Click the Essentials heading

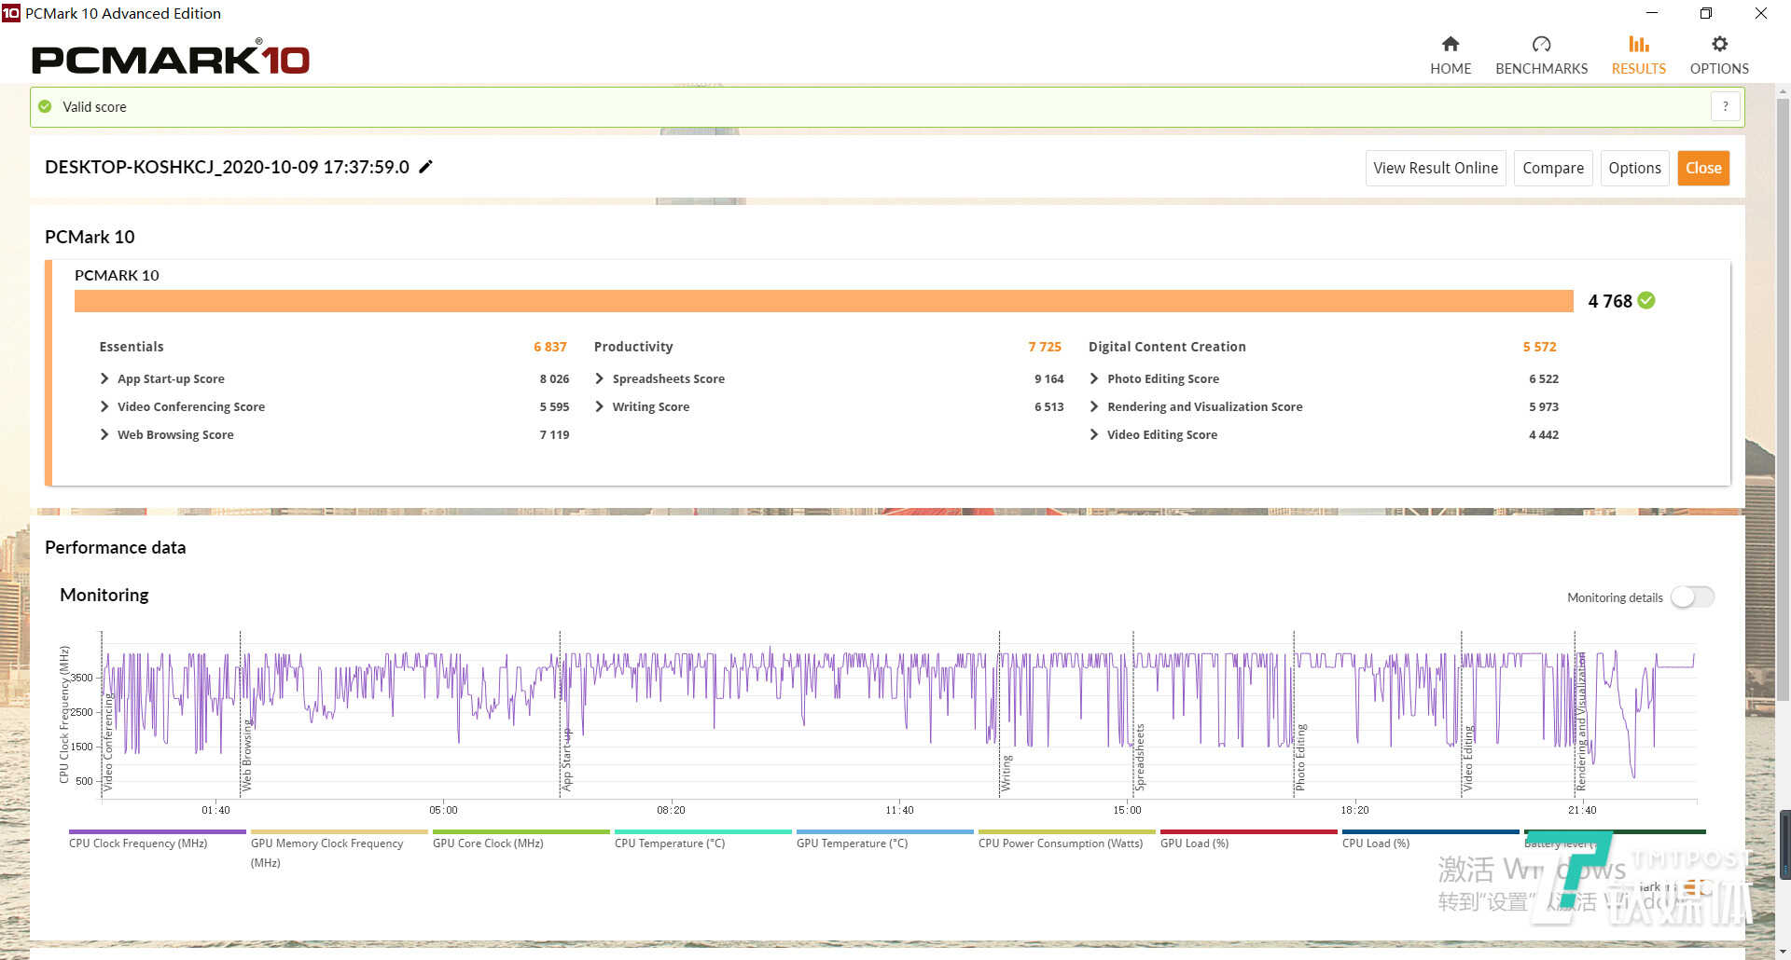132,347
